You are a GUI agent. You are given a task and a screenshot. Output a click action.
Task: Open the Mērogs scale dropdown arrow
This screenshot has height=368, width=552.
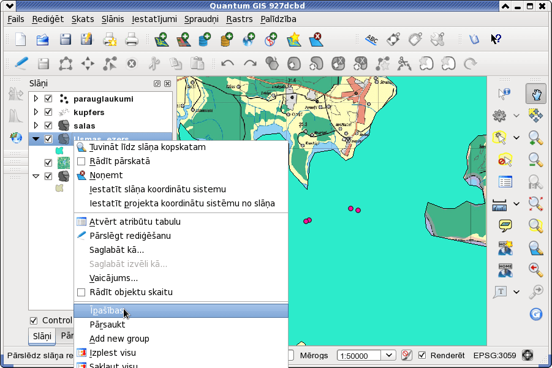tap(388, 355)
